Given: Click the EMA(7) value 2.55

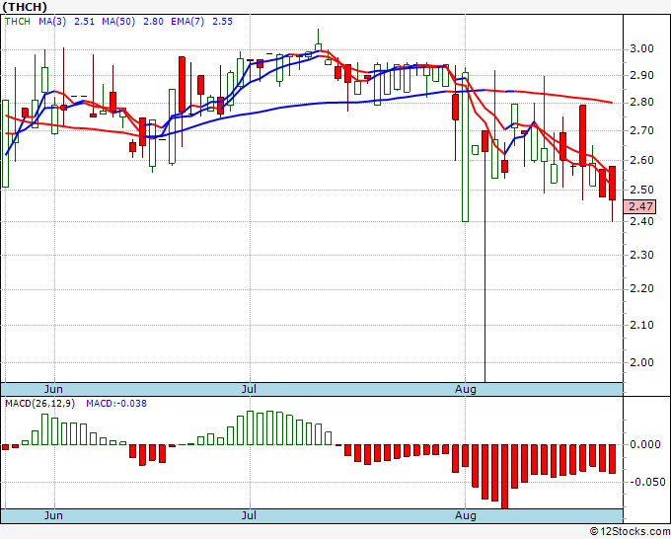Looking at the screenshot, I should point(223,22).
